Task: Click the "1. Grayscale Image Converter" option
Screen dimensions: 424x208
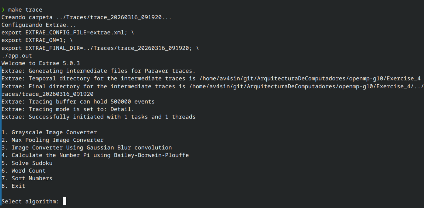Action: [x=49, y=132]
